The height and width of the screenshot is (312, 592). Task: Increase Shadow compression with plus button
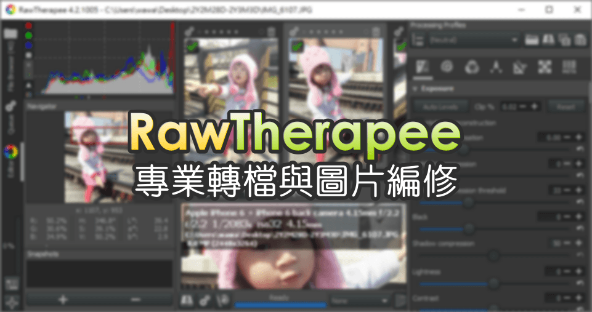coord(579,243)
